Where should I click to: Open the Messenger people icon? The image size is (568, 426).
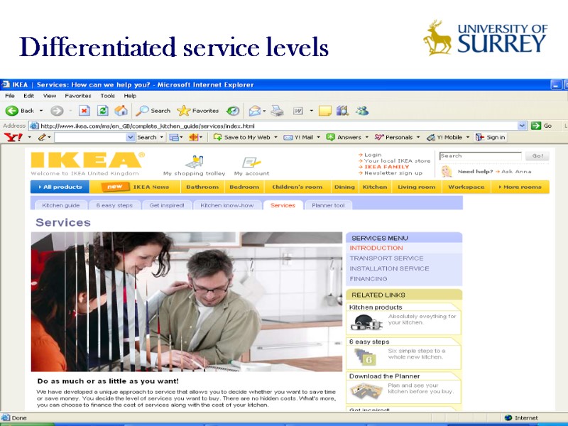point(362,111)
